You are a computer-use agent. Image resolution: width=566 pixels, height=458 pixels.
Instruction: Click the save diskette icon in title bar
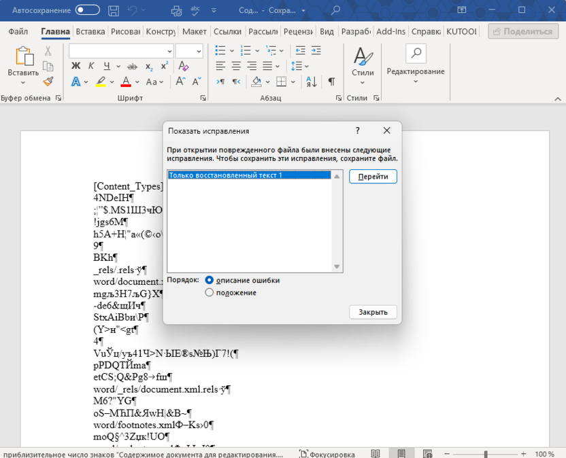[x=114, y=10]
